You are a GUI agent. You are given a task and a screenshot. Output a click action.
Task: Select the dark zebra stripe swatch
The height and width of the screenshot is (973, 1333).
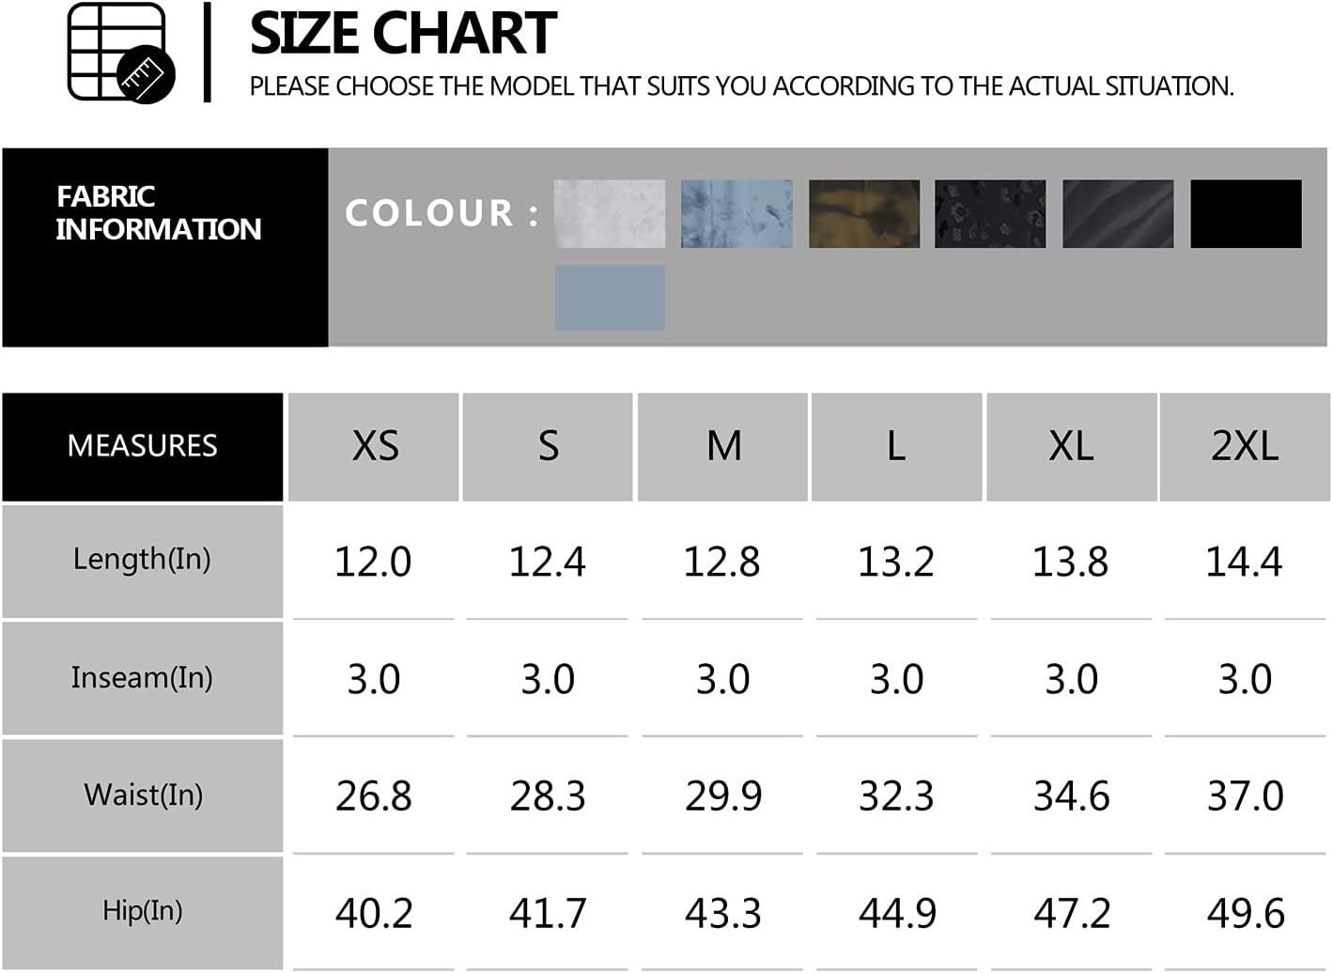[1118, 214]
